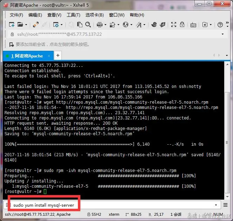Image resolution: width=233 pixels, height=221 pixels.
Task: Open the session folder icon
Action: coord(20,25)
